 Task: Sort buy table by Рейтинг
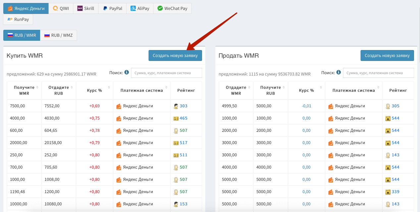(186, 90)
